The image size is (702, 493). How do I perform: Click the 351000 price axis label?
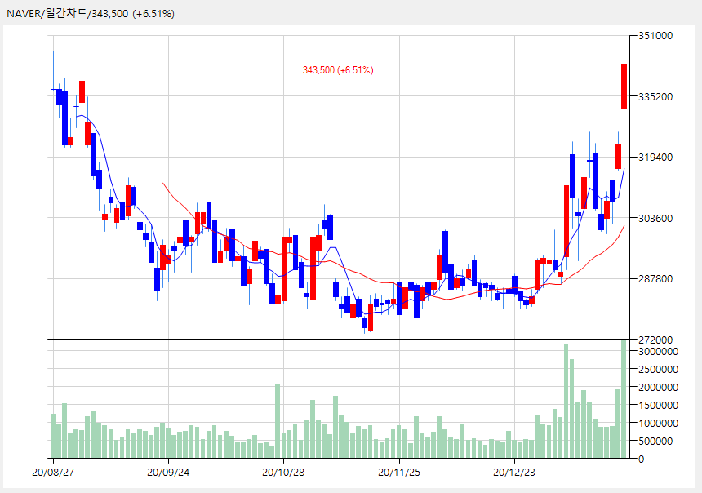(655, 36)
